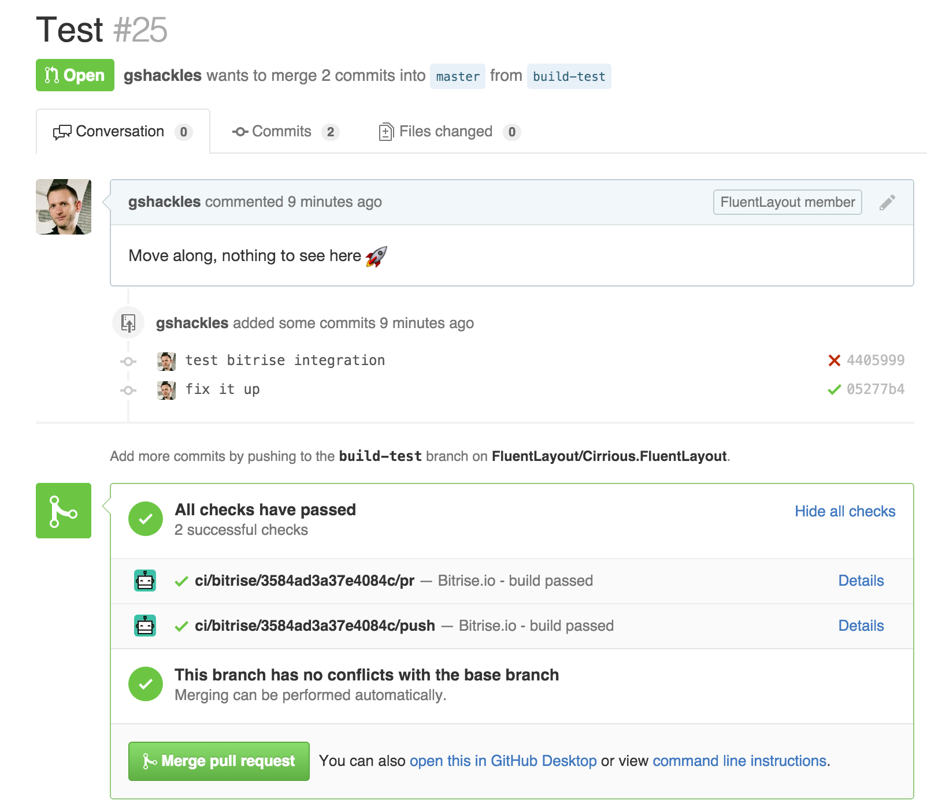The height and width of the screenshot is (811, 927).
Task: Click the rocket emoji in the comment
Action: click(x=376, y=256)
